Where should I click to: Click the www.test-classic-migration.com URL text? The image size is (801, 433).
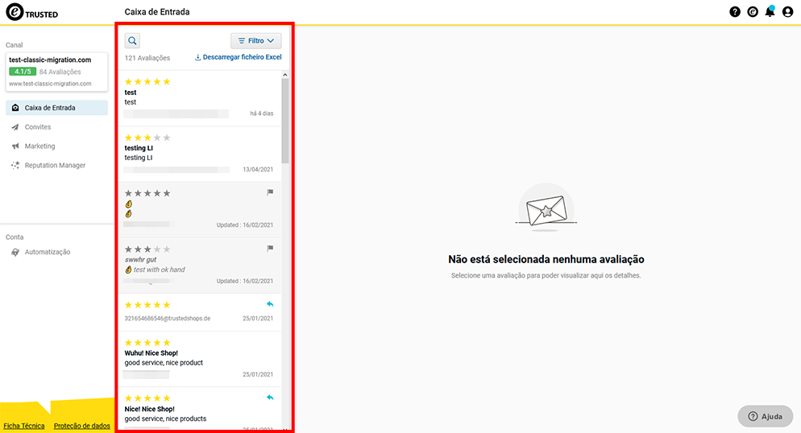click(50, 84)
